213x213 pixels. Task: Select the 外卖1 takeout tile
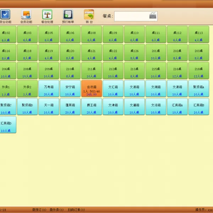click(8, 88)
